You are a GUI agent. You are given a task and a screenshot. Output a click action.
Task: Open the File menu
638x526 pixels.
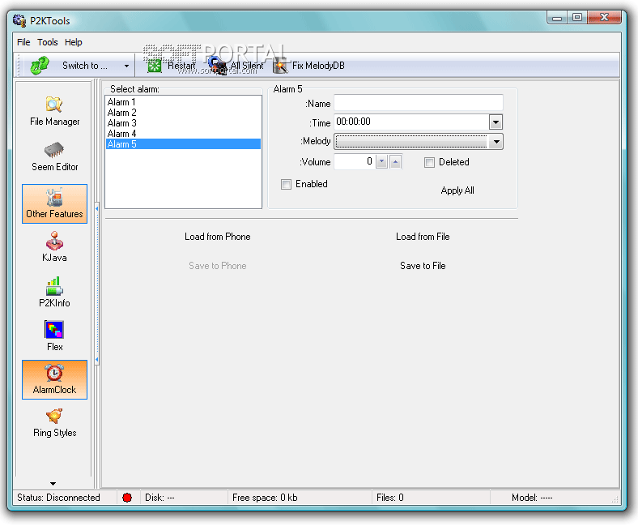[23, 42]
